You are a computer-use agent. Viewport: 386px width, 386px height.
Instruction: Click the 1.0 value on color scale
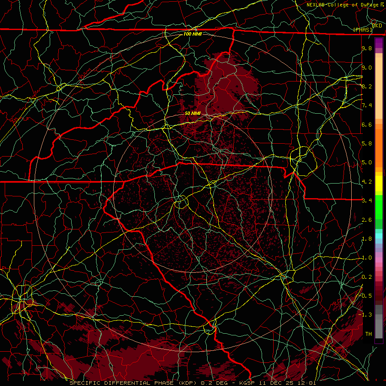click(367, 258)
